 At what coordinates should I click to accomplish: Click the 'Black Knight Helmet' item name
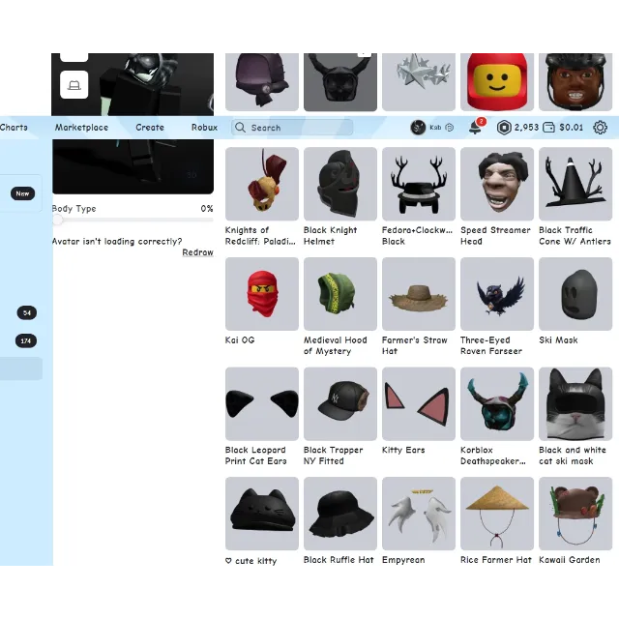pyautogui.click(x=331, y=236)
